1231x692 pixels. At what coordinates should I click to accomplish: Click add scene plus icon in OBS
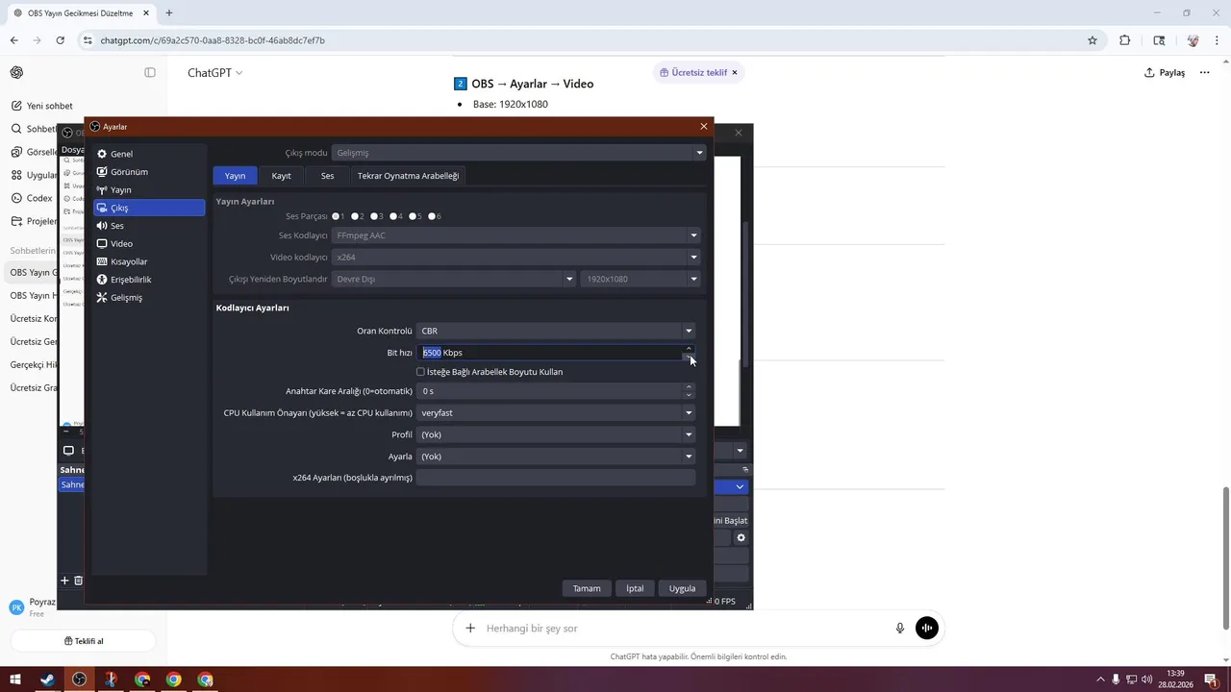point(65,581)
